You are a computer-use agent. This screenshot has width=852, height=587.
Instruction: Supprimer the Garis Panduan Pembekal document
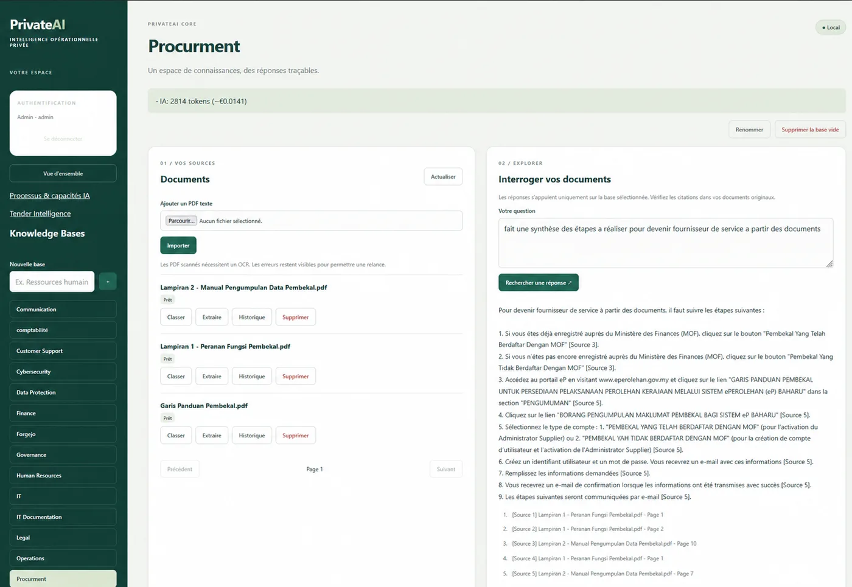click(296, 435)
